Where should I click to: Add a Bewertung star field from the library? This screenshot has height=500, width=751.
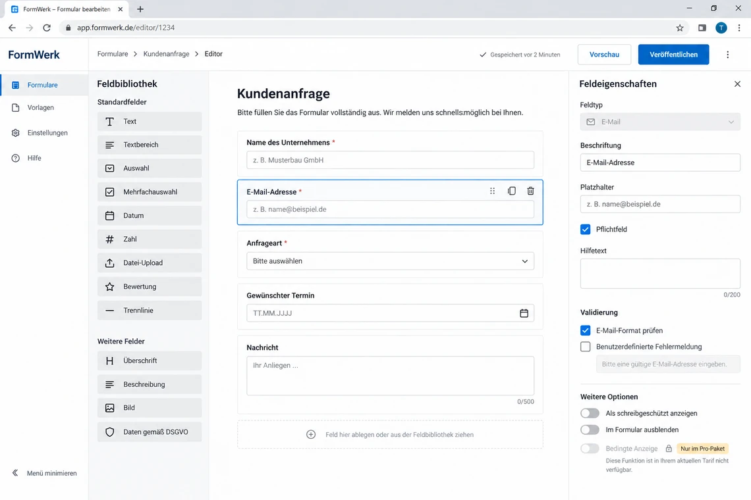click(x=150, y=287)
